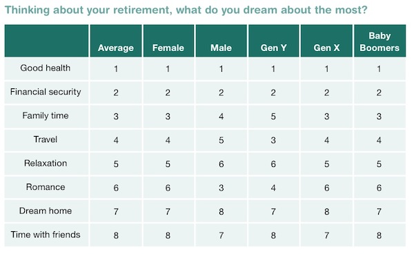Click the Romance row label
This screenshot has width=414, height=254.
(x=46, y=187)
